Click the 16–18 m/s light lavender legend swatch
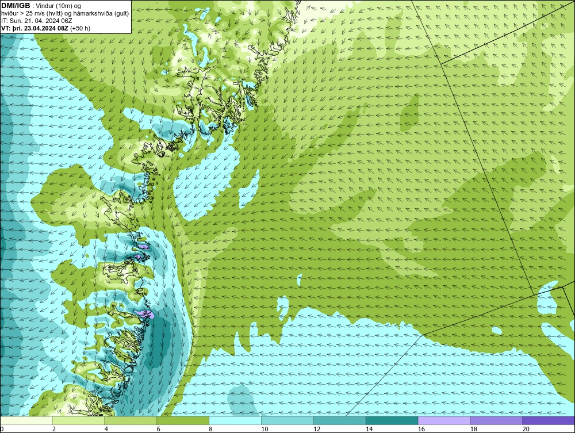 (444, 420)
